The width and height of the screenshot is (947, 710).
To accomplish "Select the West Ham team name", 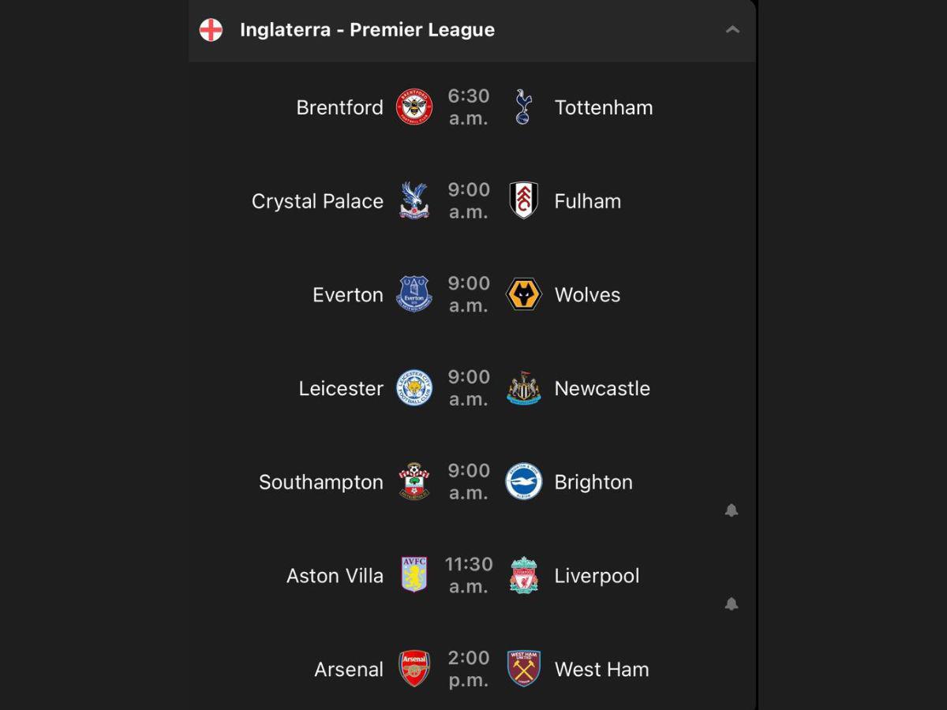I will pyautogui.click(x=601, y=669).
